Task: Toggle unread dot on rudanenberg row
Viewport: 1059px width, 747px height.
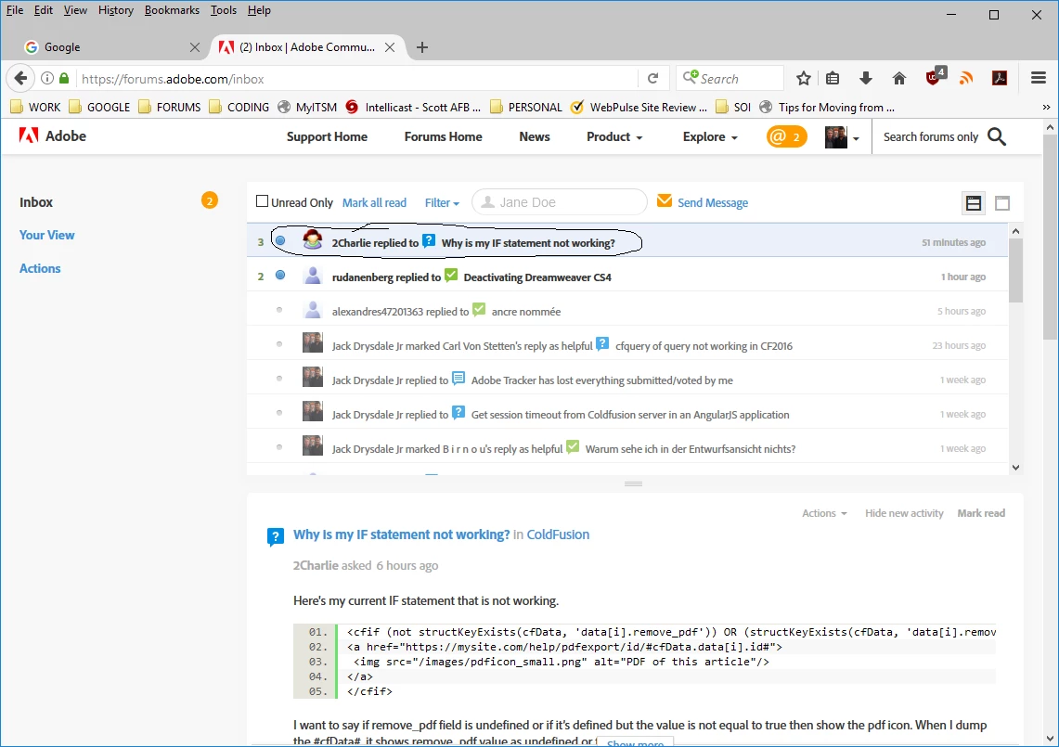Action: point(280,275)
